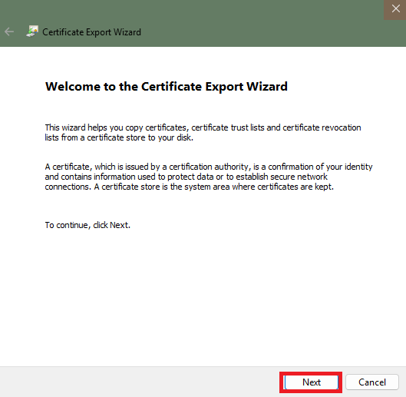This screenshot has height=397, width=406.
Task: Close the Certificate Export Wizard window
Action: (395, 9)
